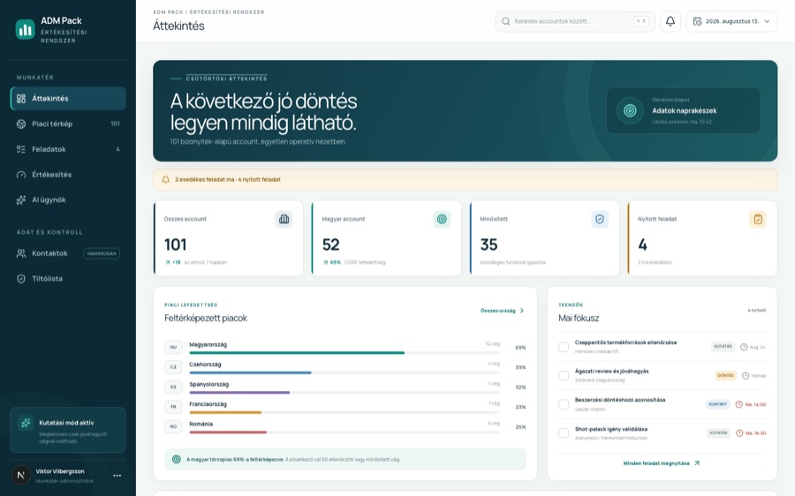This screenshot has width=795, height=496.
Task: Check the Beszerzési döntéshozó azonosítása task
Action: 564,404
